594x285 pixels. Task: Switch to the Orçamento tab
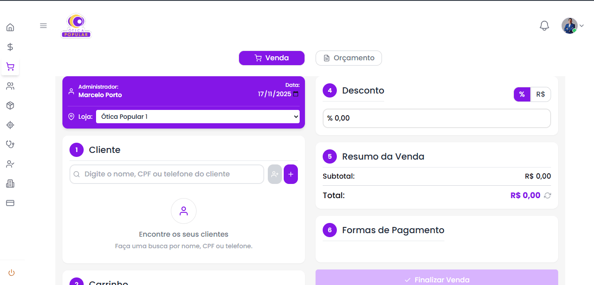[349, 58]
